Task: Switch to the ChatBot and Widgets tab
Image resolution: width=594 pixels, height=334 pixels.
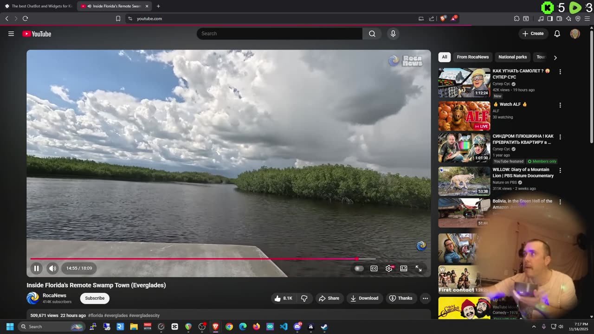Action: (39, 6)
